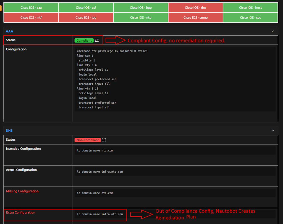Screen dimensions: 283x224
Task: Open the orange slide-out tab on the left edge
Action: pyautogui.click(x=1, y=8)
